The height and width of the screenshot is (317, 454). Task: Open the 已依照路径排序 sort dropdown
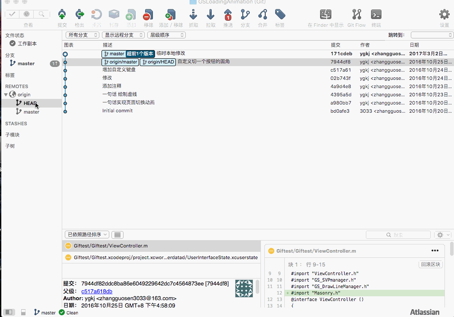(x=87, y=235)
